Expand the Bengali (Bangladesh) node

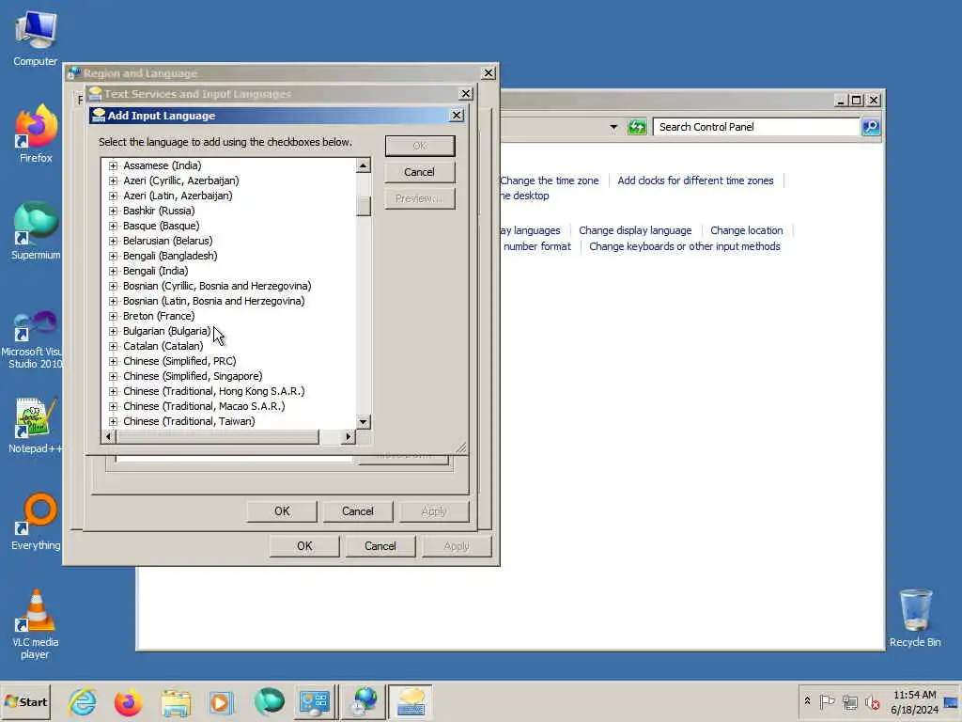(113, 256)
